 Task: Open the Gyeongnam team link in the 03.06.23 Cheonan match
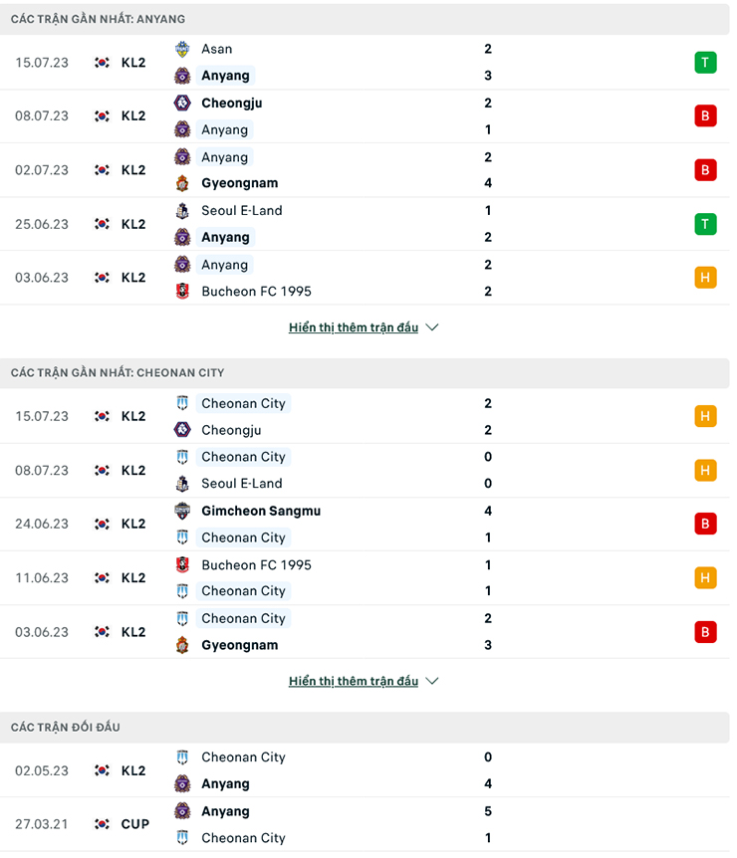(240, 645)
